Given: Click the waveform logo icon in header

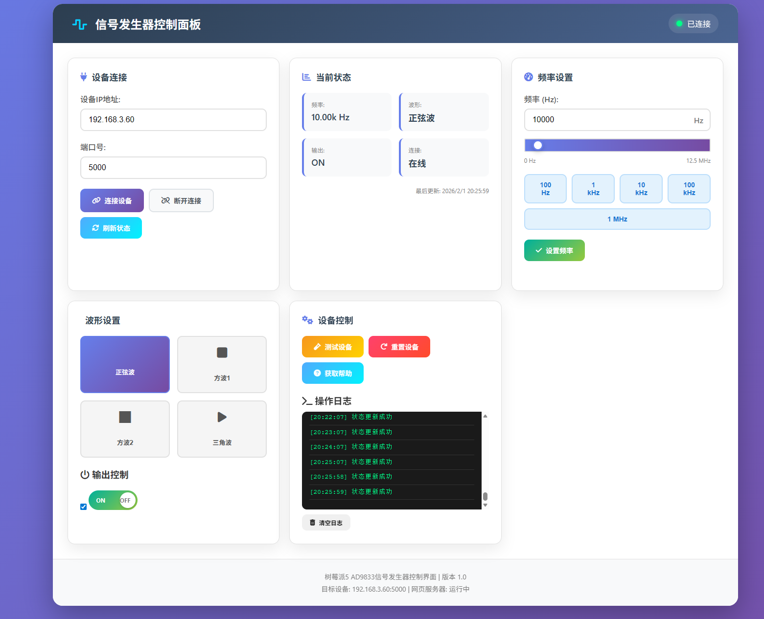Looking at the screenshot, I should (x=79, y=24).
